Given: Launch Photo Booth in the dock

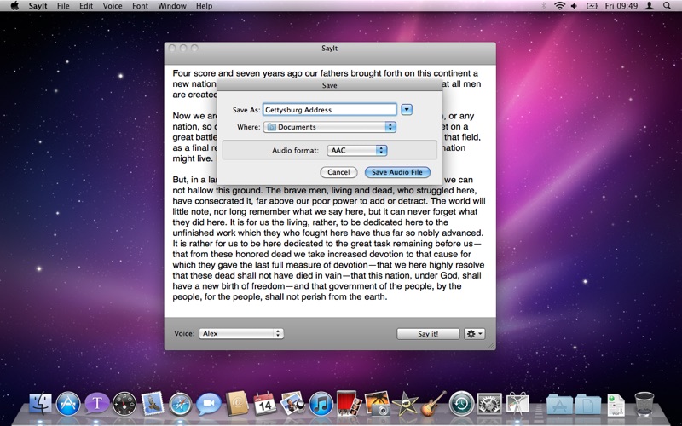Looking at the screenshot, I should pos(349,403).
